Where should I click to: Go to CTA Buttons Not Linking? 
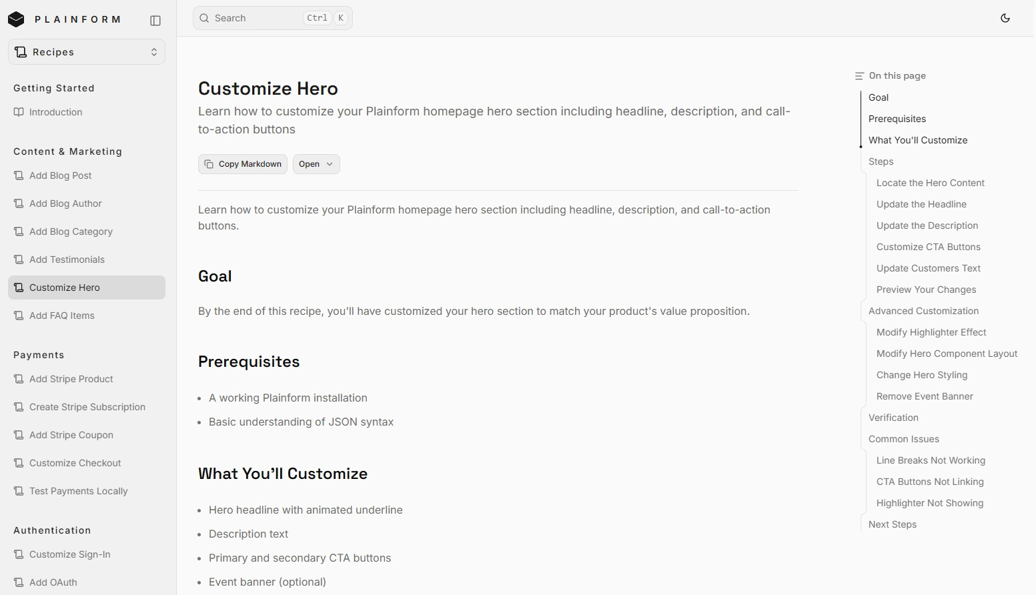(930, 482)
